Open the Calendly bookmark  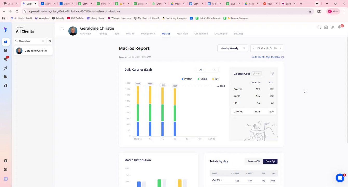(58, 18)
